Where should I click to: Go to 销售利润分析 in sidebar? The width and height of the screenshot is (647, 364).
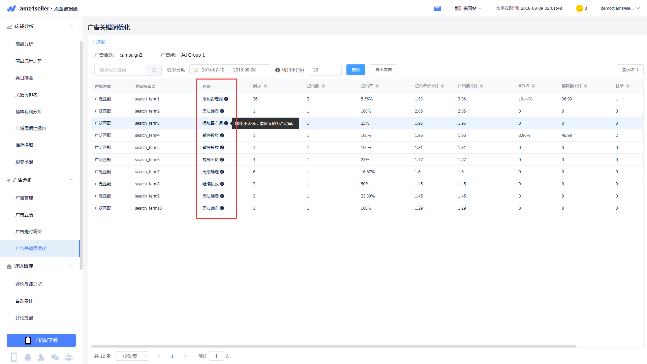point(29,112)
